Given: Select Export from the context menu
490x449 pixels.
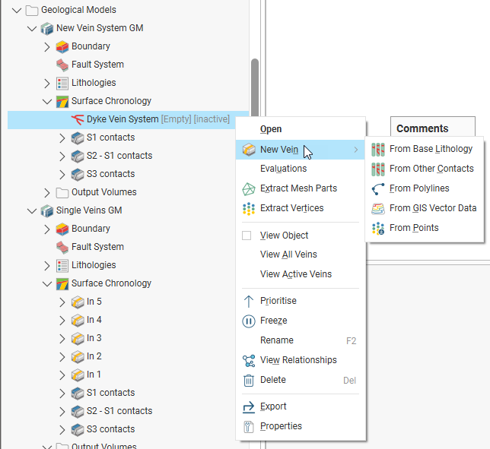Looking at the screenshot, I should click(x=273, y=406).
